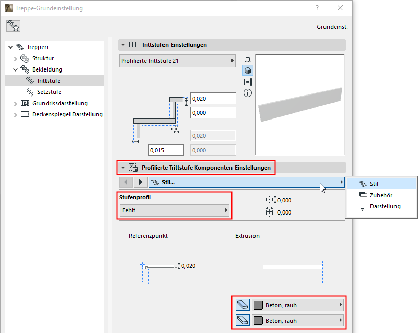
Task: Click the Referenzpunkt diagram anchor point
Action: 142,265
